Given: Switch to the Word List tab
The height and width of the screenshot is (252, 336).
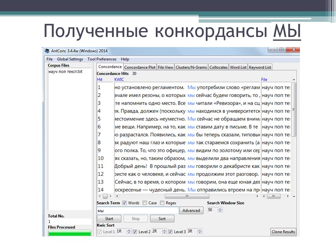Looking at the screenshot, I should (238, 67).
